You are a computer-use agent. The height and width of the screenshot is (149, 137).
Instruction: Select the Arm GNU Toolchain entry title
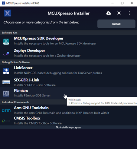point(31,108)
